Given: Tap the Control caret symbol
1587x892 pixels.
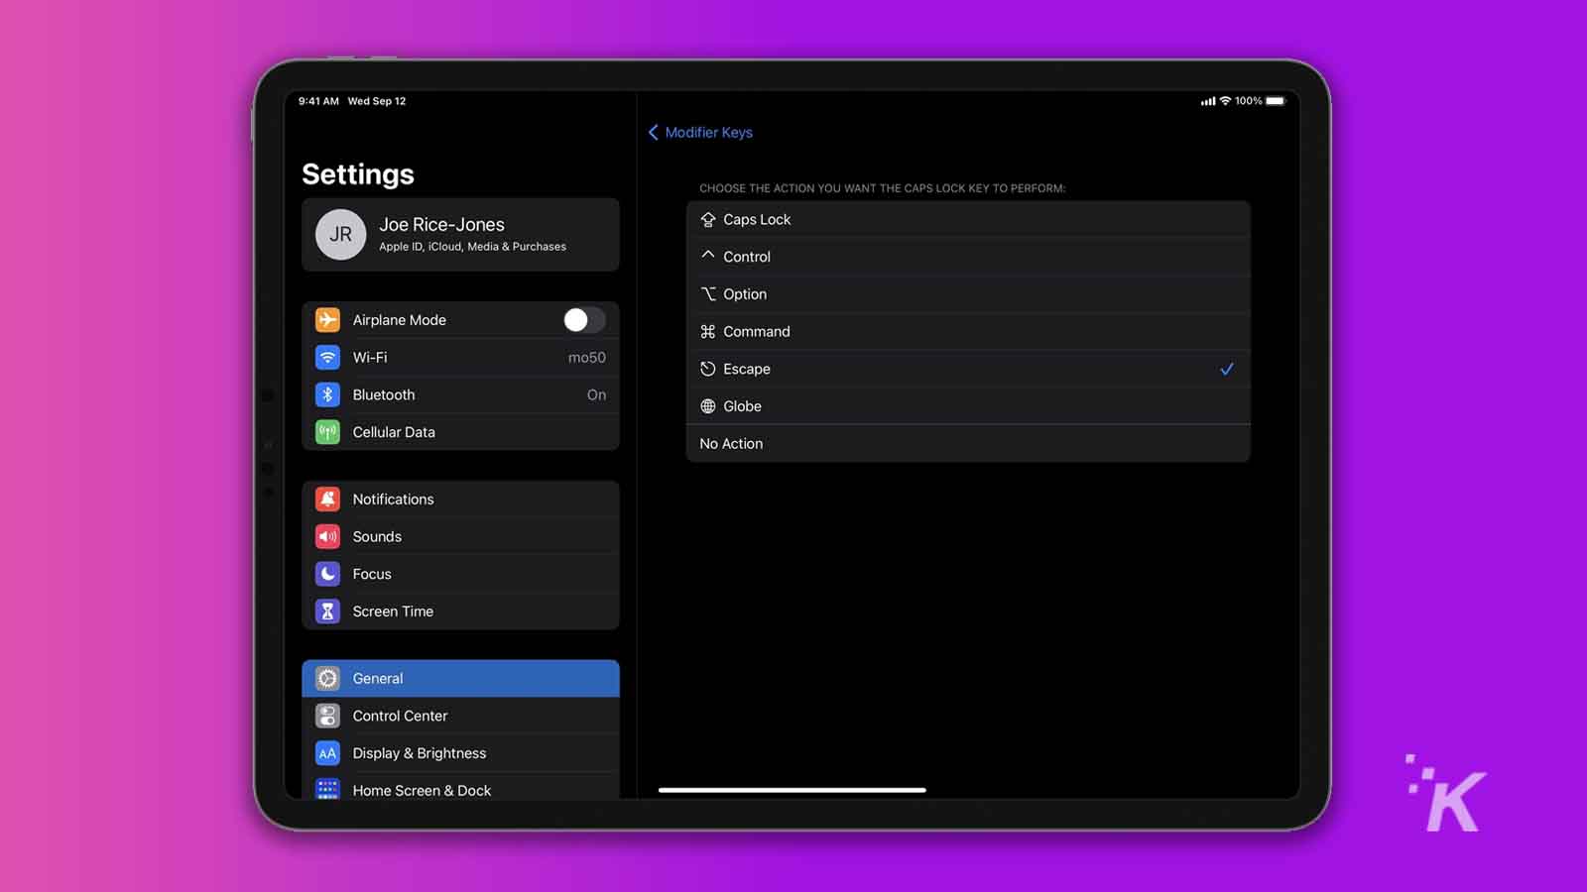Looking at the screenshot, I should [708, 255].
